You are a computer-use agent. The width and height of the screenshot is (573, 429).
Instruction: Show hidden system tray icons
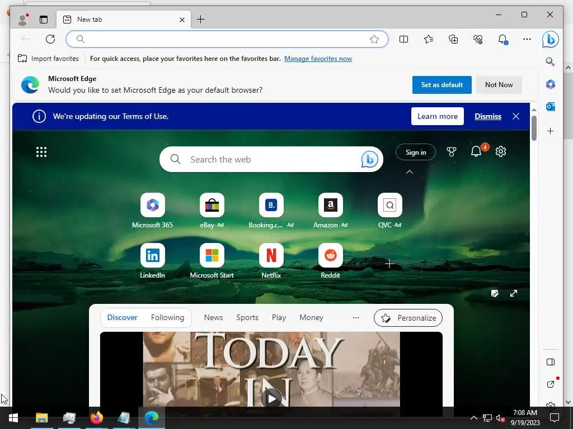(473, 418)
